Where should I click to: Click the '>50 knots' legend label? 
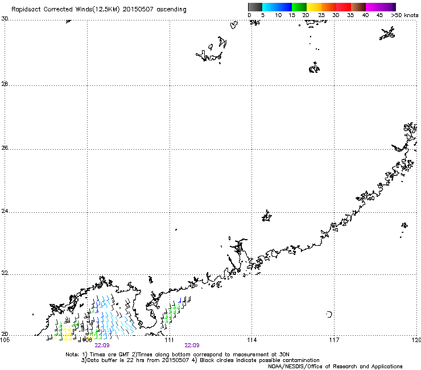tap(405, 15)
